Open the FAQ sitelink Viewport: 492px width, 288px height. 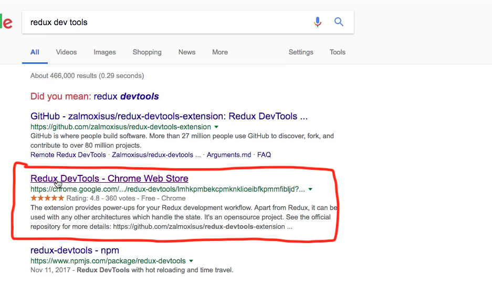[264, 155]
